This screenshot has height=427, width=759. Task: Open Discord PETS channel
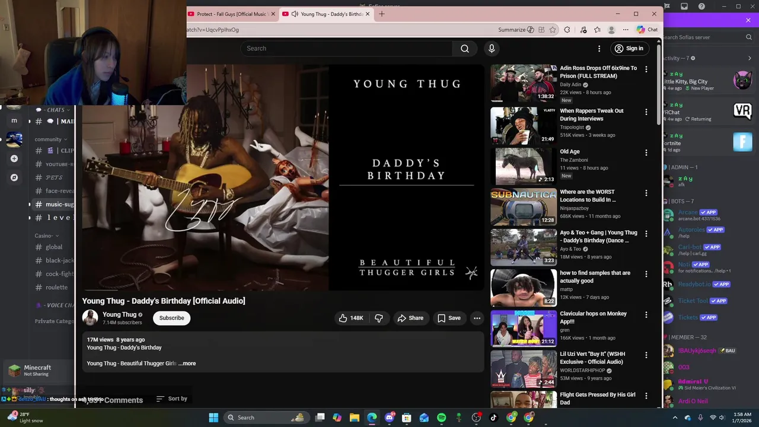54,177
